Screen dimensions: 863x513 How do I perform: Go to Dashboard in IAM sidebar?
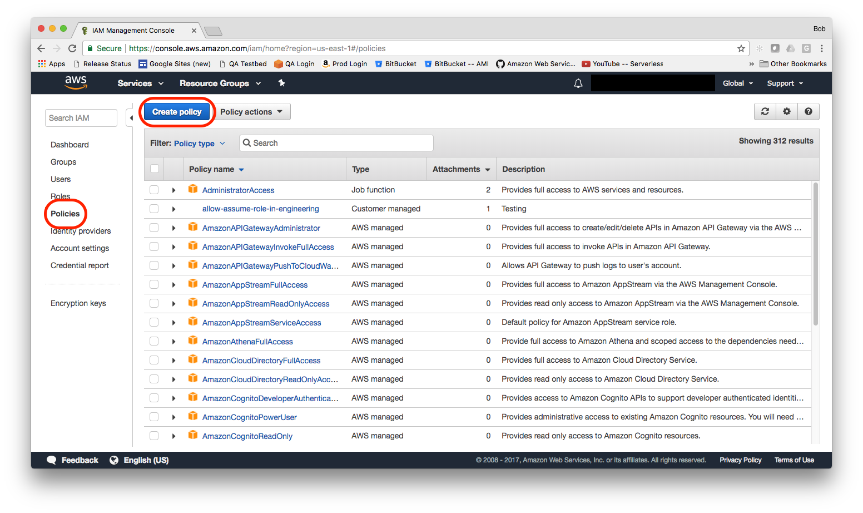click(x=70, y=145)
